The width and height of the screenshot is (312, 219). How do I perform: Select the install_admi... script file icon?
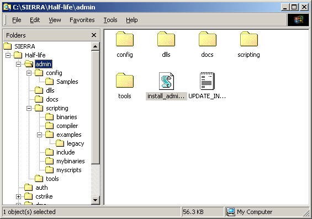(166, 81)
